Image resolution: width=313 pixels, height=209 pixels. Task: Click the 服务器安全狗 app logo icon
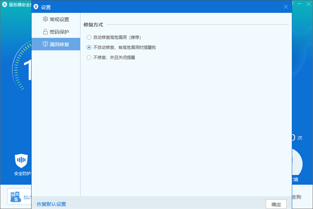4,4
